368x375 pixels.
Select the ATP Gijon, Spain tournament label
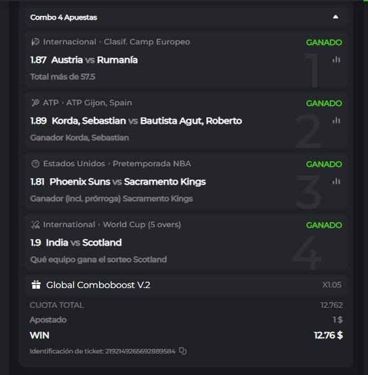(99, 103)
